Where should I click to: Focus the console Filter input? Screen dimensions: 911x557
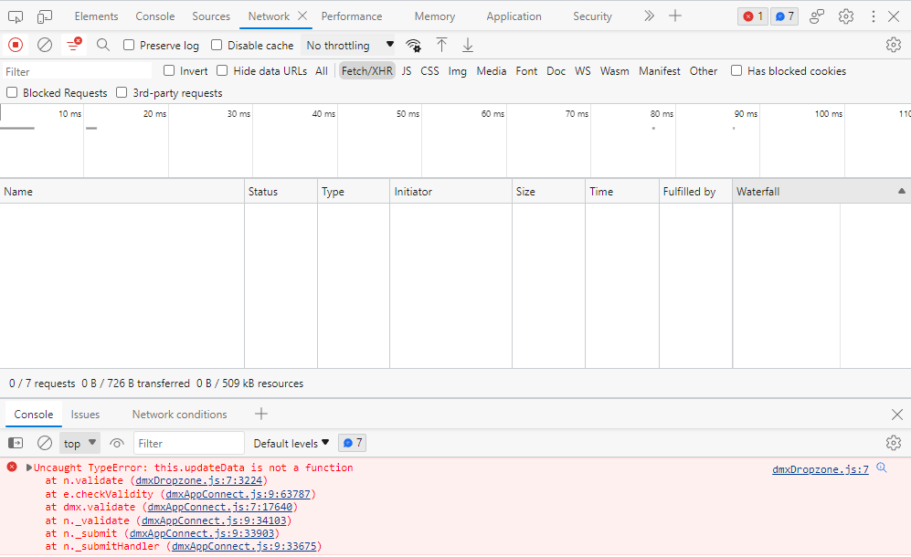[x=189, y=443]
